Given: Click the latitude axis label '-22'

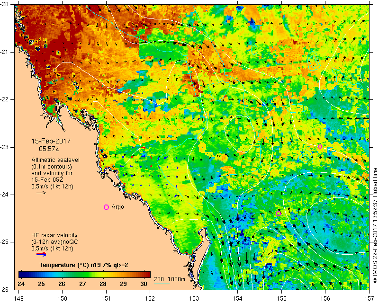Looking at the screenshot, I should point(4,99).
